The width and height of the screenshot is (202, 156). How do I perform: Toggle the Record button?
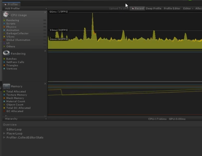click(138, 8)
